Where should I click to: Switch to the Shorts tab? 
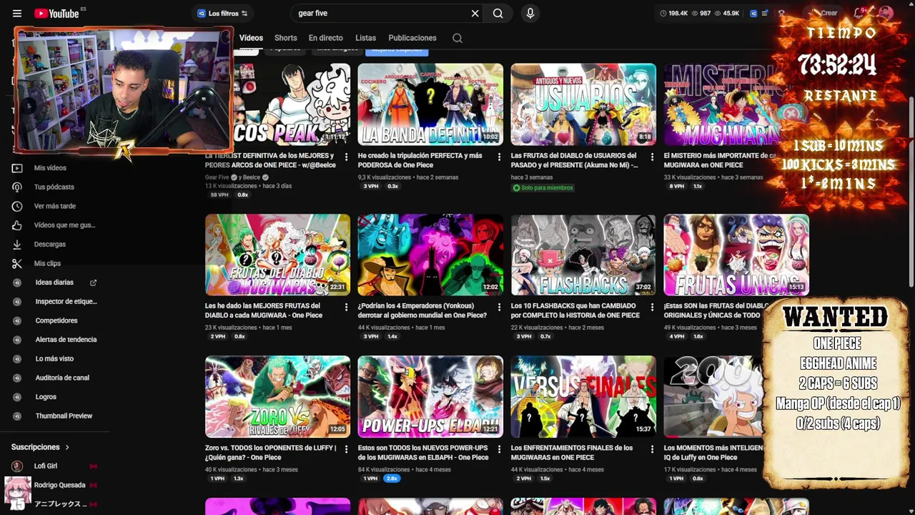pos(285,38)
